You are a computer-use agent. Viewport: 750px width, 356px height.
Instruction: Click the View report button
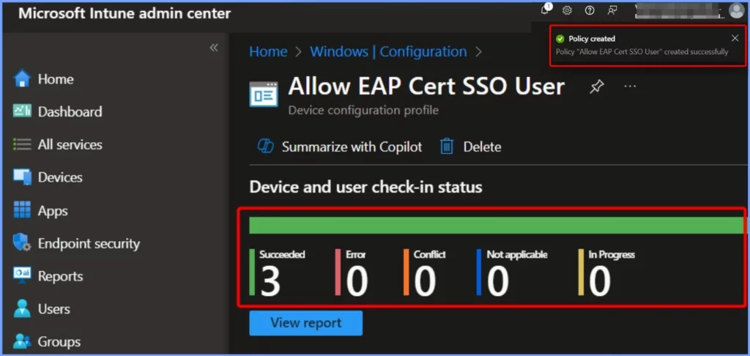[x=305, y=323]
